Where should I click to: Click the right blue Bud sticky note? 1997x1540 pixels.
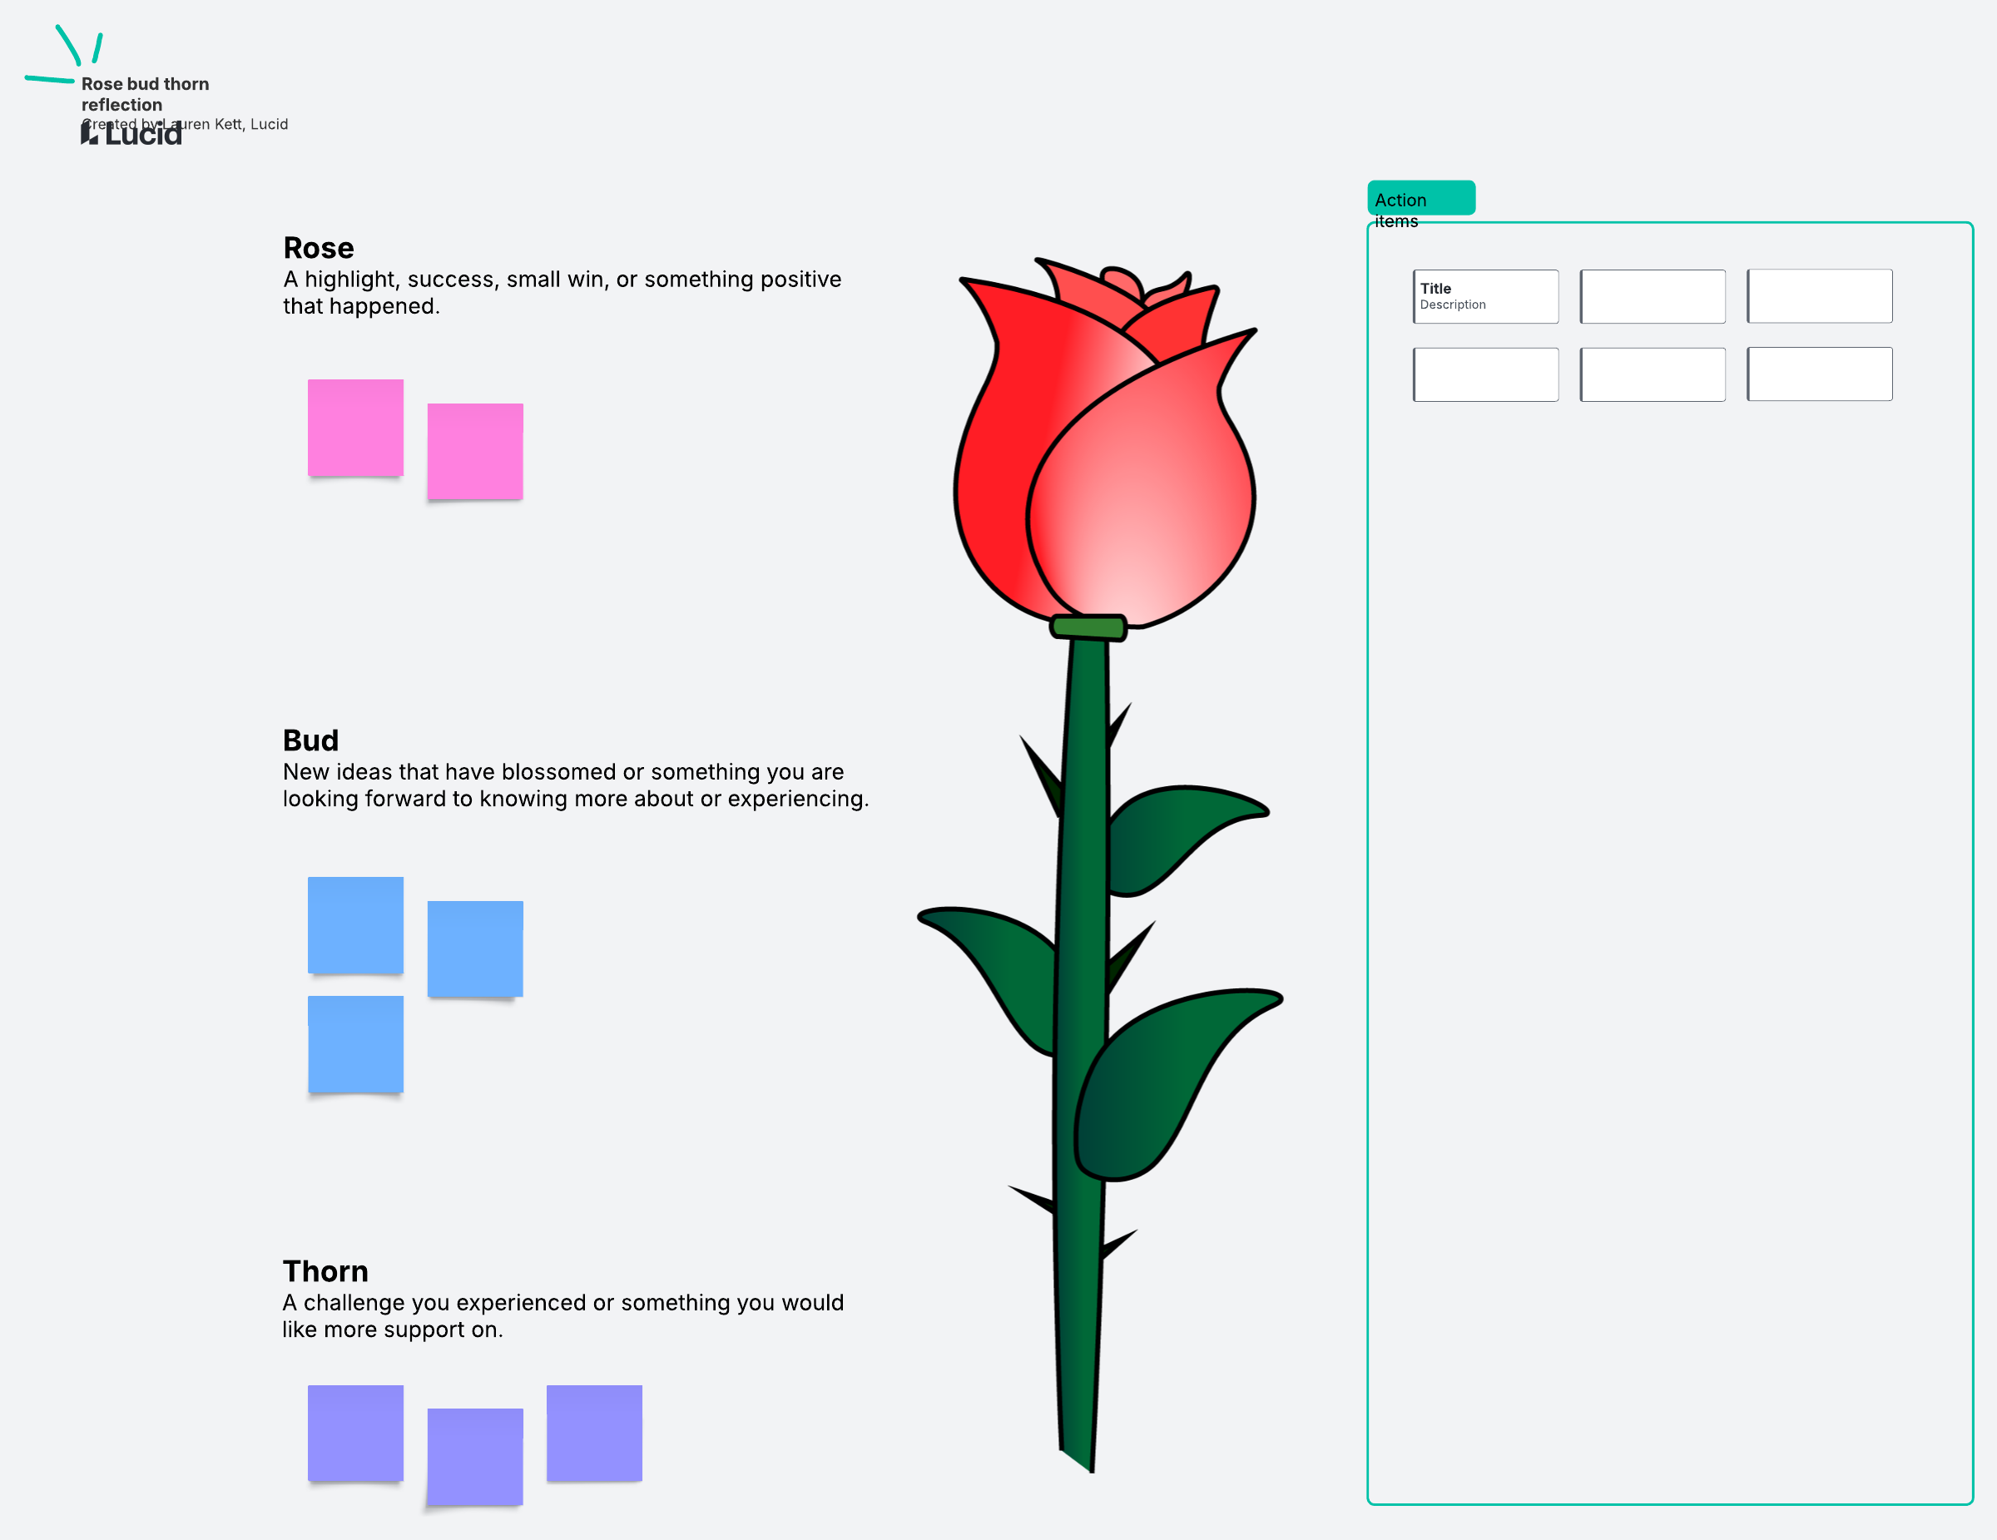pos(474,948)
